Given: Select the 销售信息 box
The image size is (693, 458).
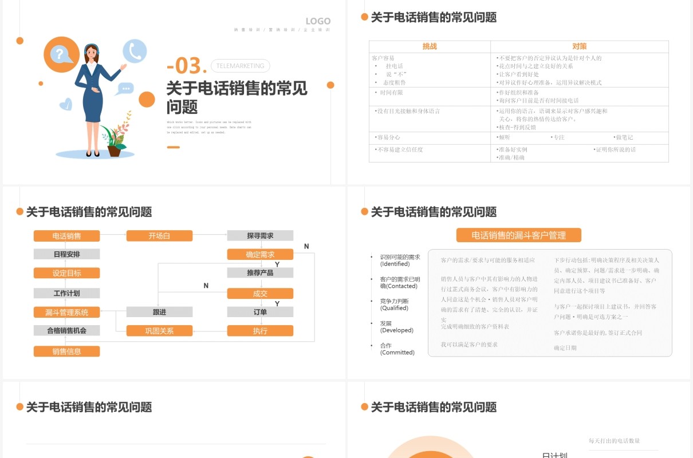Looking at the screenshot, I should point(66,352).
